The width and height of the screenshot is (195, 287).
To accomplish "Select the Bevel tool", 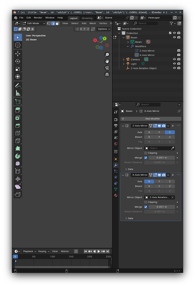I will [x=18, y=126].
